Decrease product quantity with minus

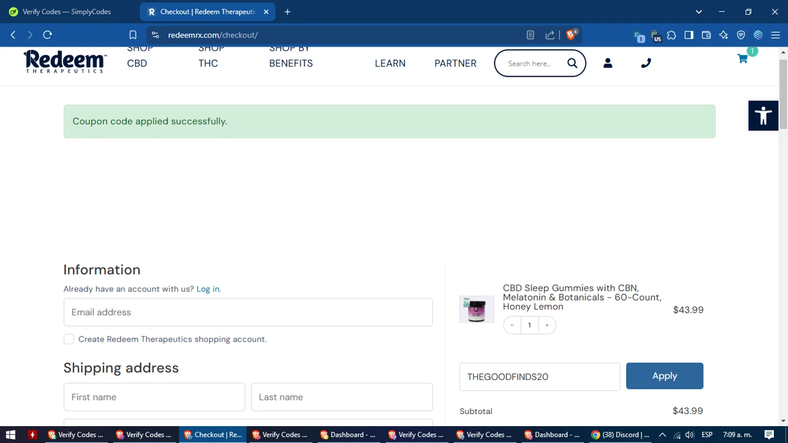pos(512,325)
